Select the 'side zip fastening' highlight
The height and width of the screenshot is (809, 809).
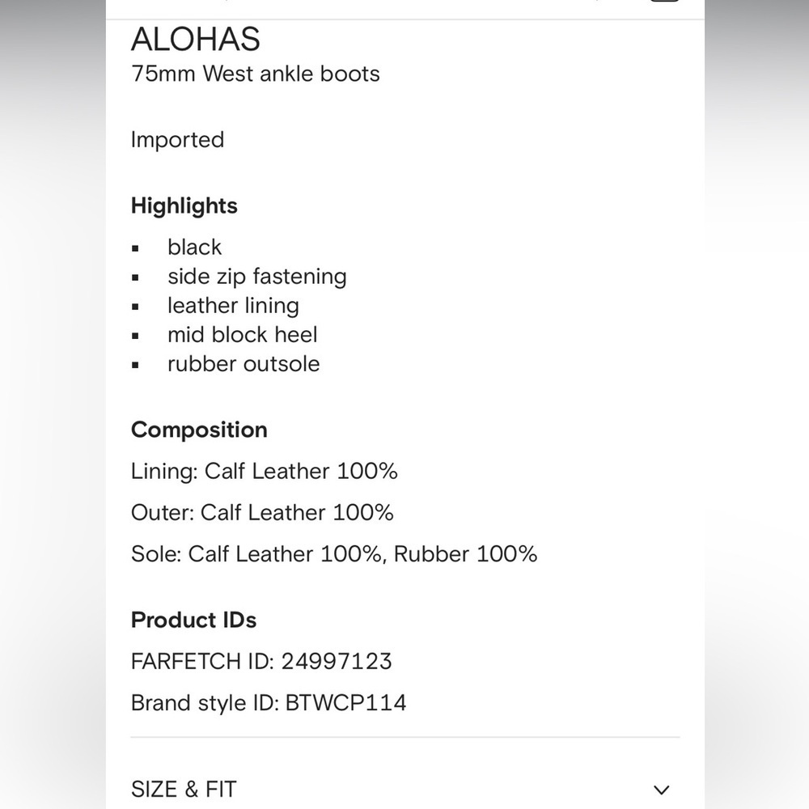click(257, 277)
